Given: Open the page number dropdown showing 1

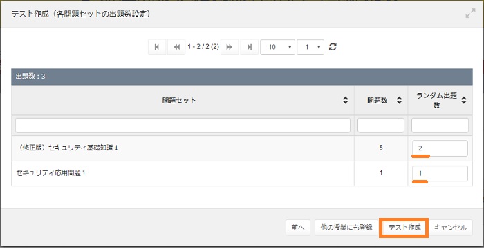Looking at the screenshot, I should pos(310,47).
